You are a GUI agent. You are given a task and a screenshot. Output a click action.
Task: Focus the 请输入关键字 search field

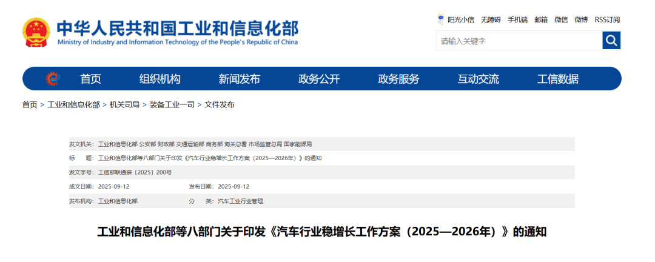pyautogui.click(x=519, y=41)
